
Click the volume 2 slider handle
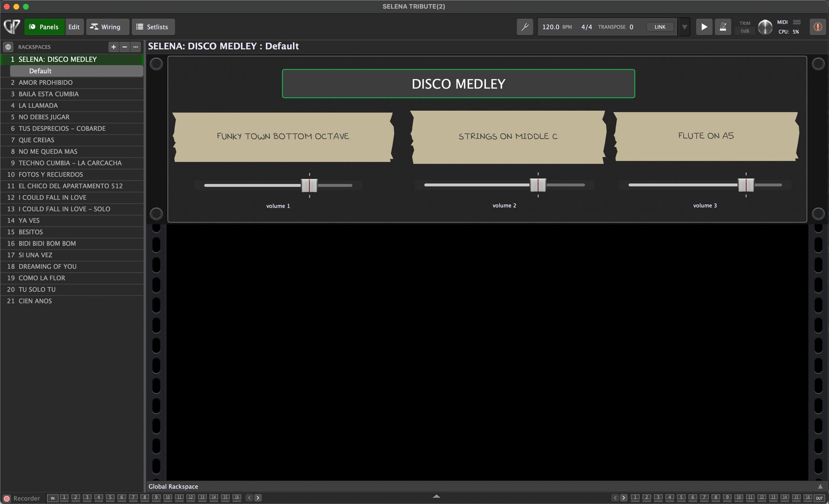538,185
